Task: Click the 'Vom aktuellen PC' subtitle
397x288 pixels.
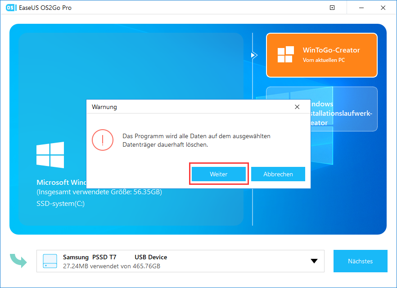Action: coord(324,60)
